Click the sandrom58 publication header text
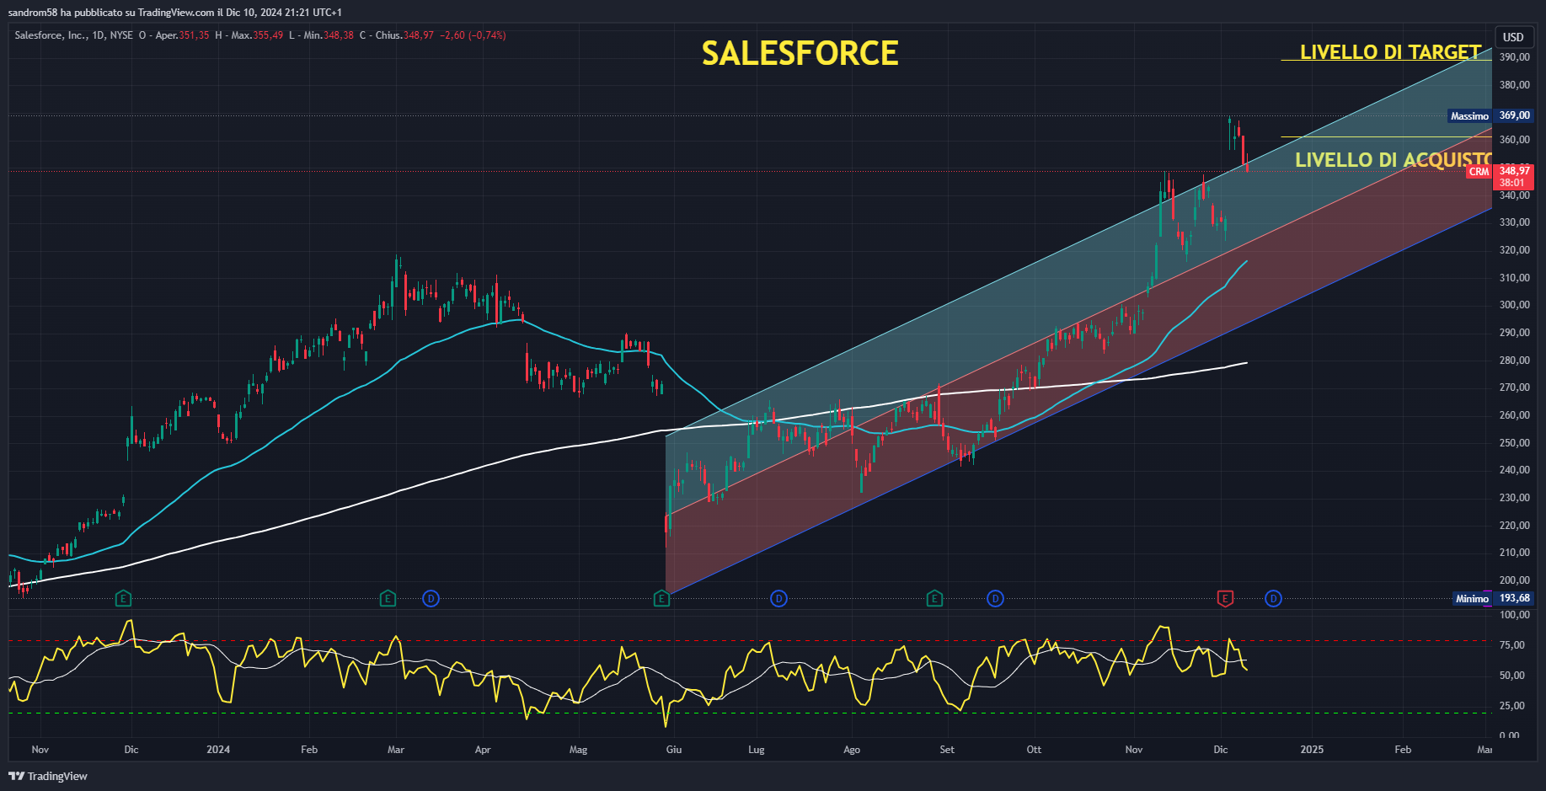The width and height of the screenshot is (1546, 791). click(174, 12)
